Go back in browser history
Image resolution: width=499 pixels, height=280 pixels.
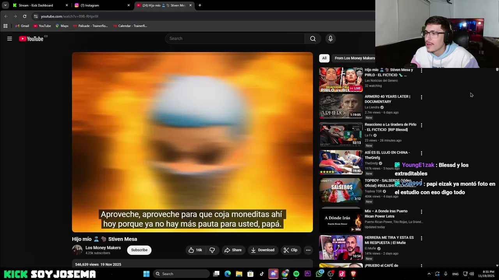tap(6, 16)
